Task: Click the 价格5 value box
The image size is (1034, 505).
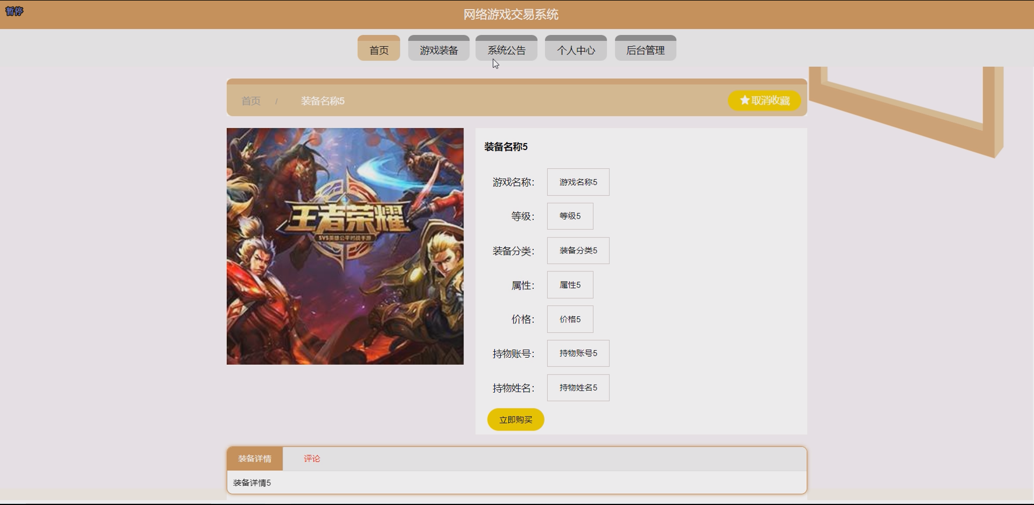Action: click(570, 319)
